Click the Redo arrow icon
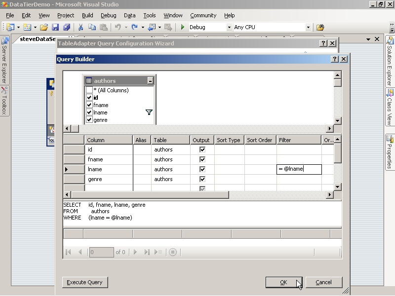The image size is (395, 296). pos(134,27)
